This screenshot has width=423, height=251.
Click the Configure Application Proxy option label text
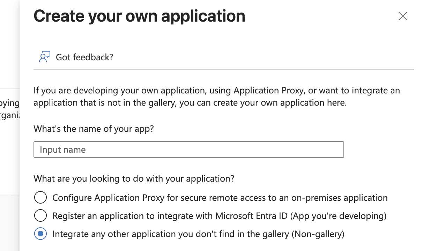[220, 198]
